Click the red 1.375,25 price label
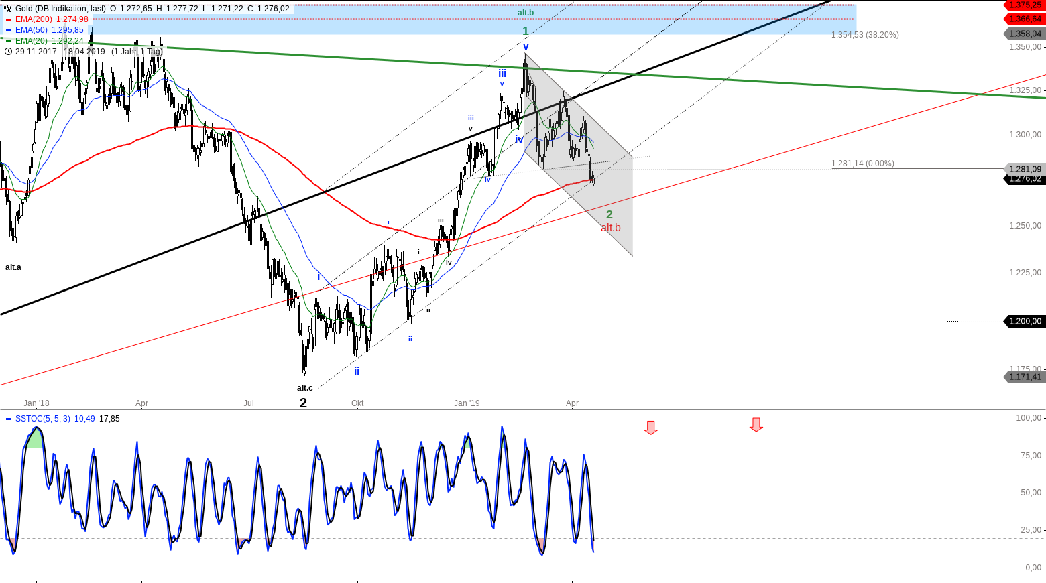 (1025, 5)
